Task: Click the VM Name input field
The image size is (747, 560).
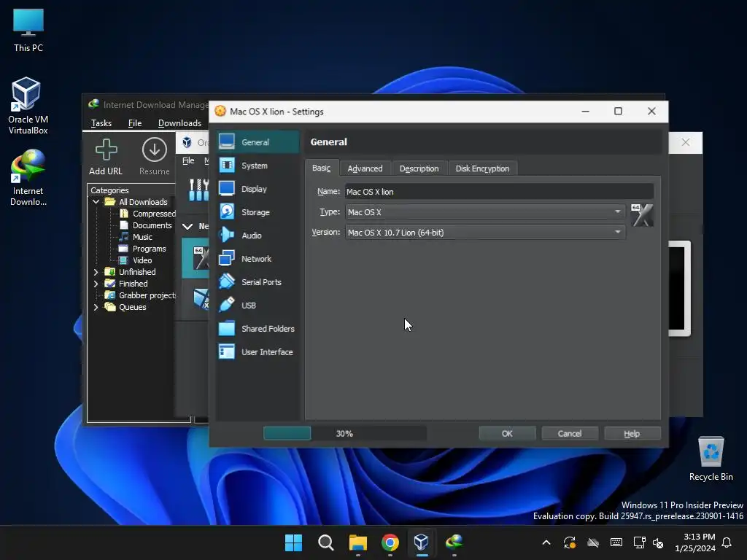Action: click(499, 192)
